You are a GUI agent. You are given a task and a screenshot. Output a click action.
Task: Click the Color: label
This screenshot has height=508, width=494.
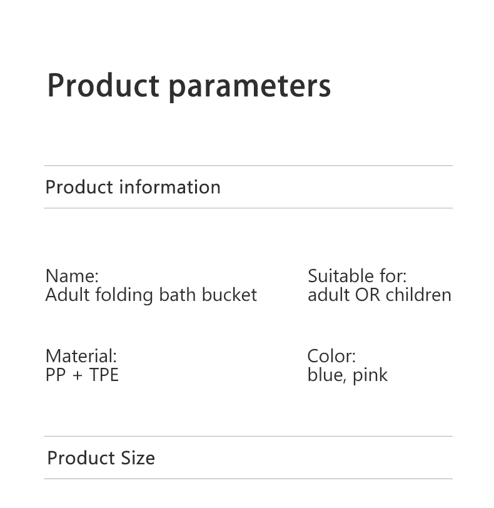tap(331, 356)
